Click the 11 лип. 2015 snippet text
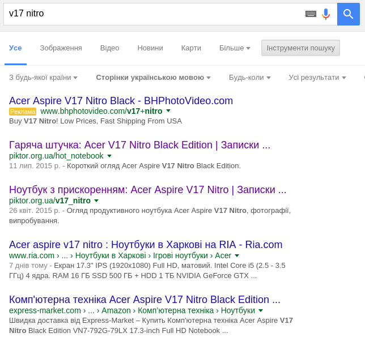Screen dimensions: 365x337 pos(125,166)
